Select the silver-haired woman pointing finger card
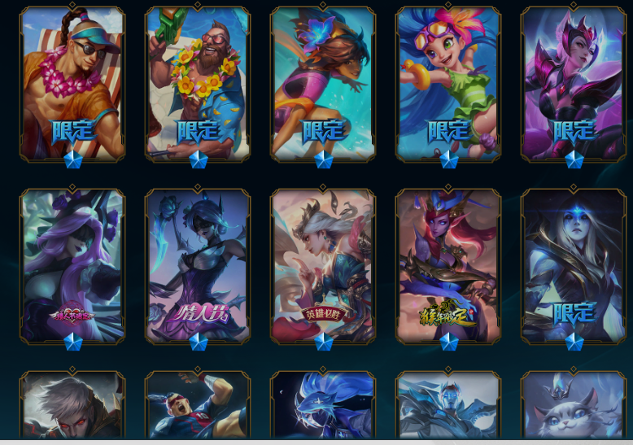The height and width of the screenshot is (445, 633). pyautogui.click(x=323, y=266)
